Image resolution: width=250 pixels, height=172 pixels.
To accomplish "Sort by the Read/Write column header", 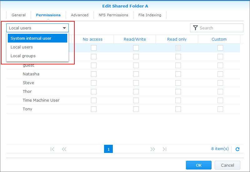I will pyautogui.click(x=135, y=39).
